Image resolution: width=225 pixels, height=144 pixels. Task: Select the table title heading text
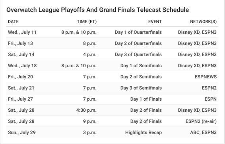click(97, 10)
